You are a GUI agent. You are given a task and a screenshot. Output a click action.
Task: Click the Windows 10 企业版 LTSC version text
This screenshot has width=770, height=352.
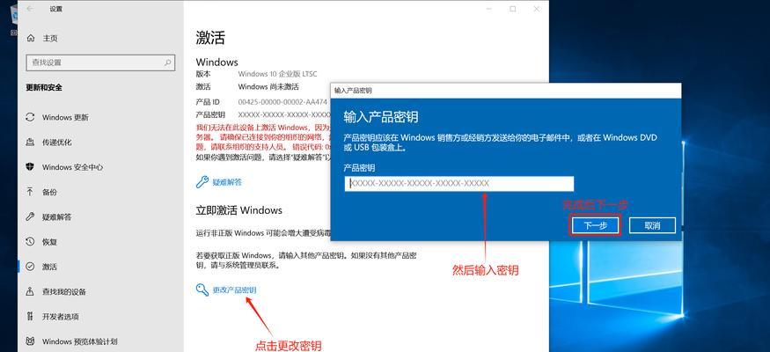pyautogui.click(x=277, y=74)
